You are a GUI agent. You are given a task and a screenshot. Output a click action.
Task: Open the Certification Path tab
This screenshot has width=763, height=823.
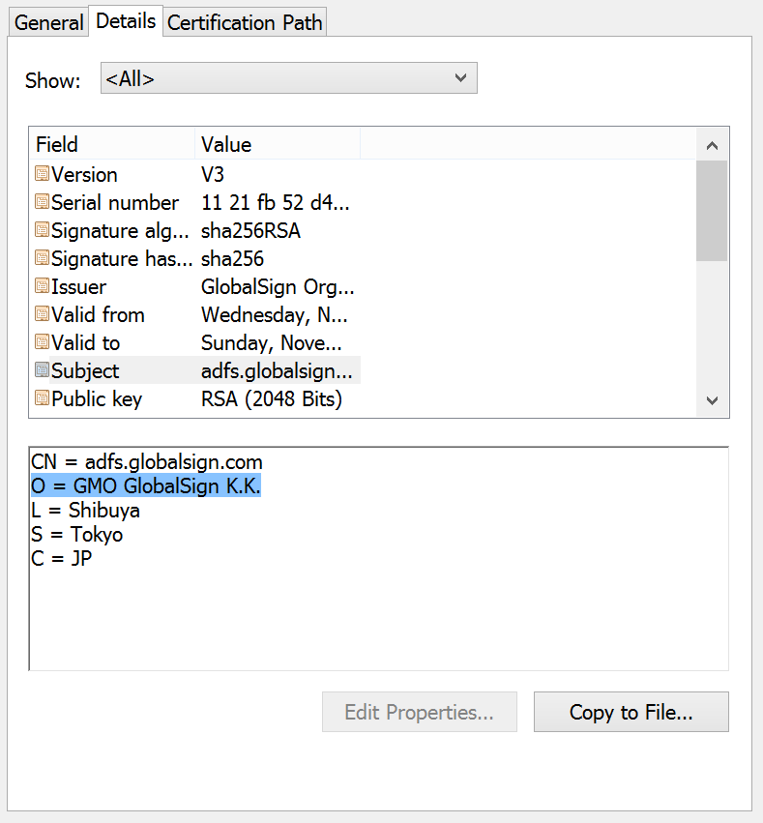tap(245, 22)
